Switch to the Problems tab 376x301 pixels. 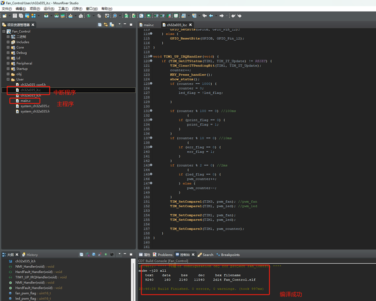(165, 255)
